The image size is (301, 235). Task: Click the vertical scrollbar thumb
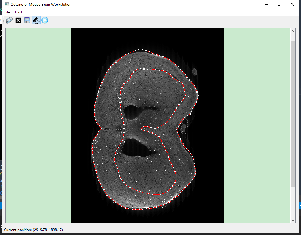(293, 114)
